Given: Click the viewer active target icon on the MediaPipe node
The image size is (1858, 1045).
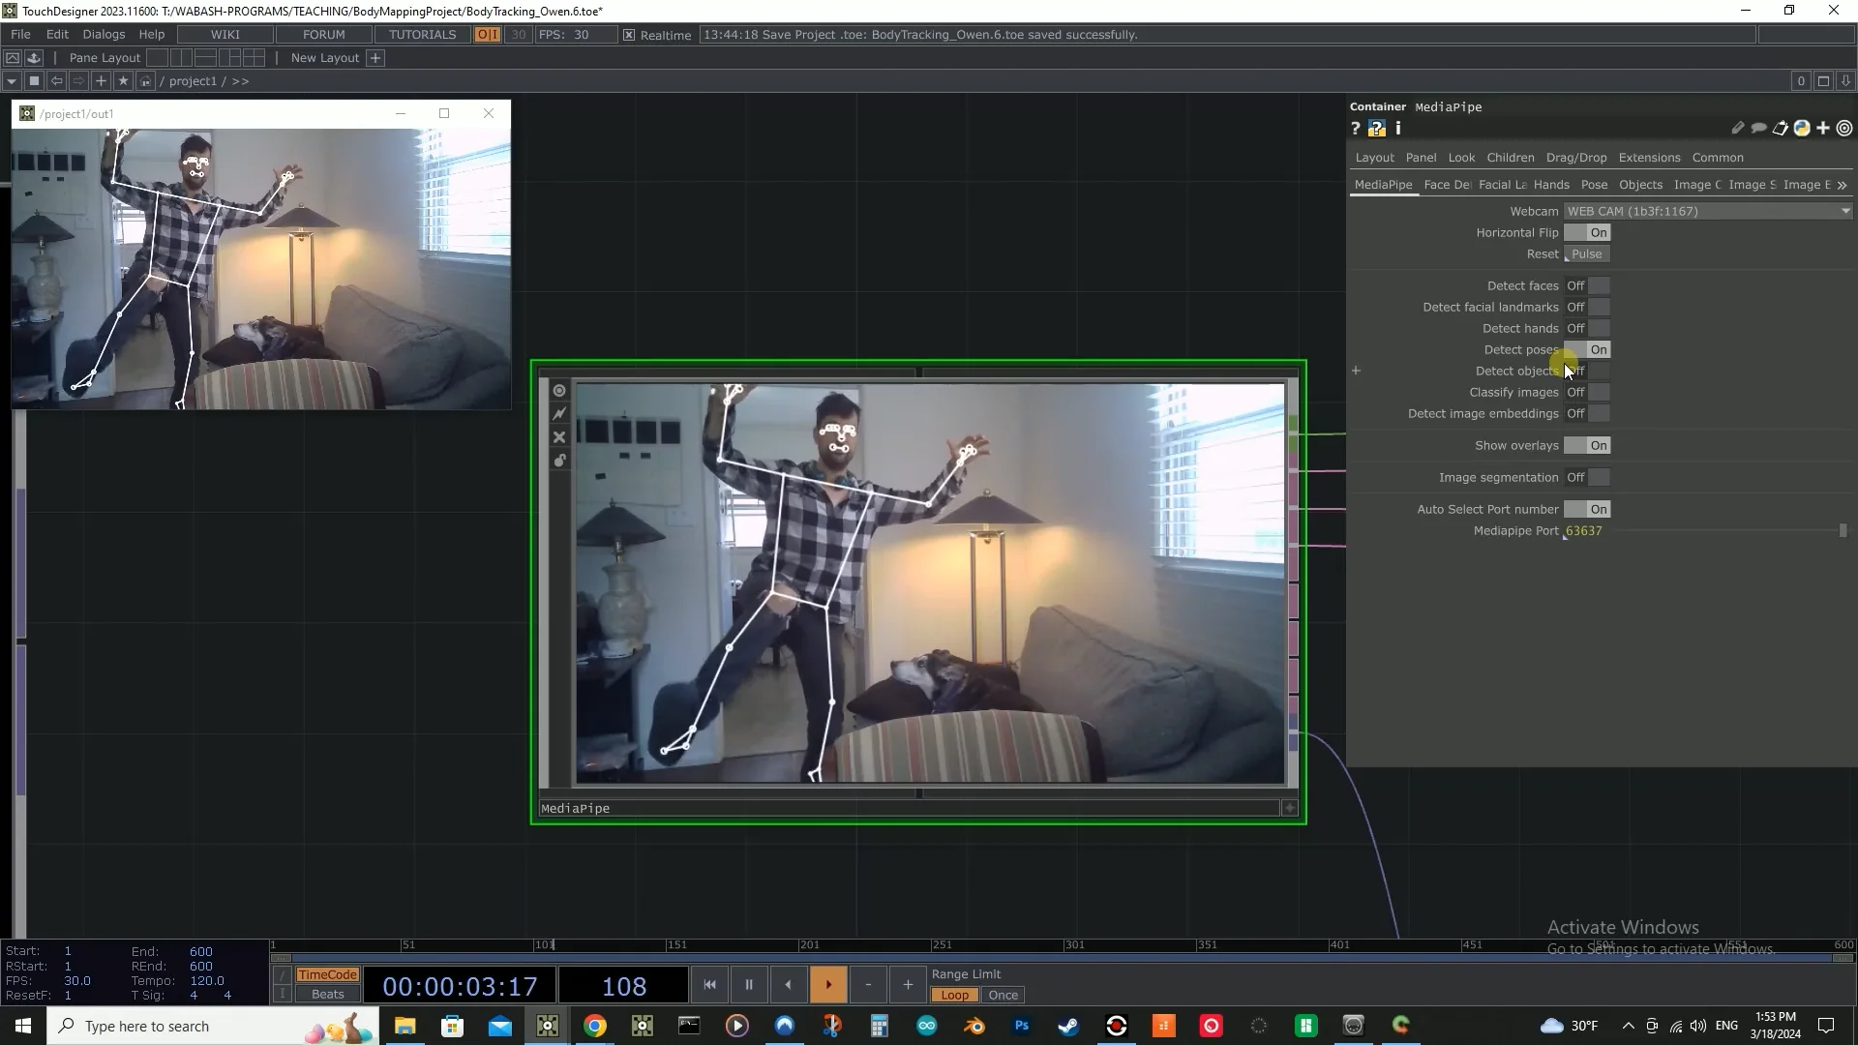Looking at the screenshot, I should tap(559, 391).
